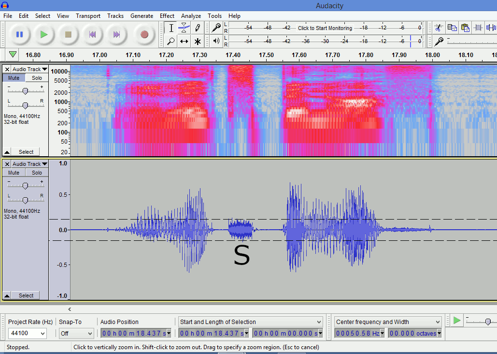Pick the Time Shift tool
Viewport: 497px width, 354px height.
[184, 42]
